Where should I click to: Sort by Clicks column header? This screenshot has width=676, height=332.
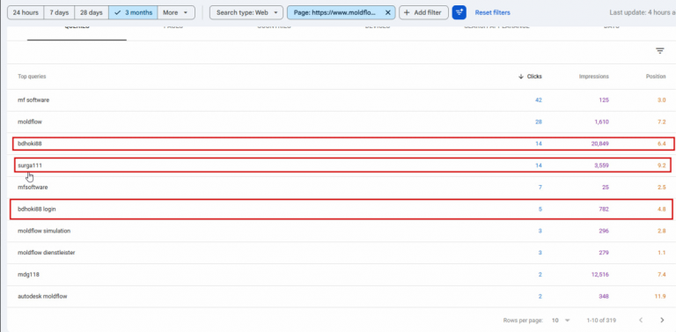click(x=530, y=77)
